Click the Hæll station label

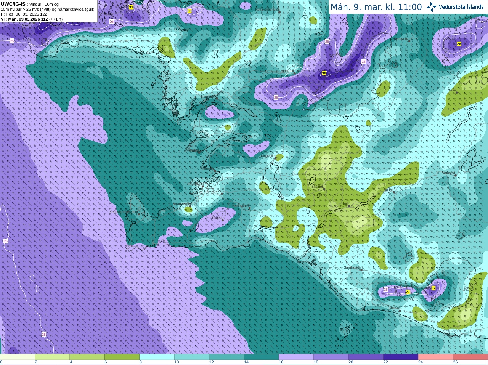[x=345, y=204]
